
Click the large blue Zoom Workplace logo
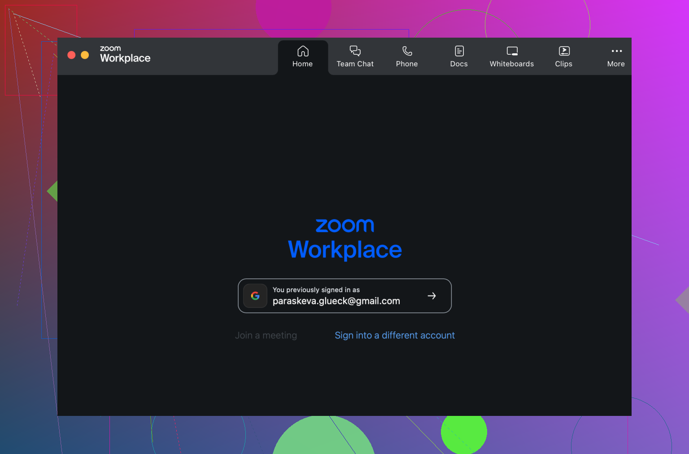point(345,239)
